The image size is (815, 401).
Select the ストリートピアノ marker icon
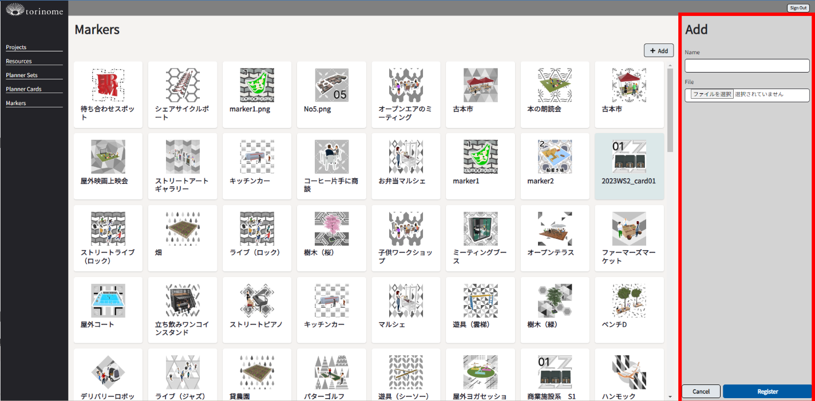pos(257,300)
